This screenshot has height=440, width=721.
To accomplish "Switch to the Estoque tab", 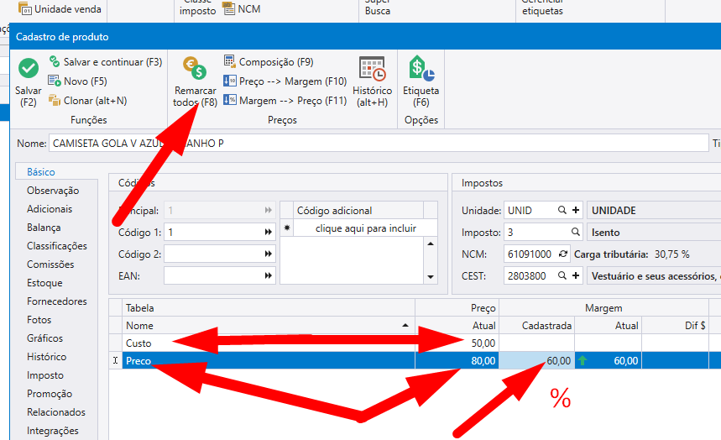I will point(44,283).
